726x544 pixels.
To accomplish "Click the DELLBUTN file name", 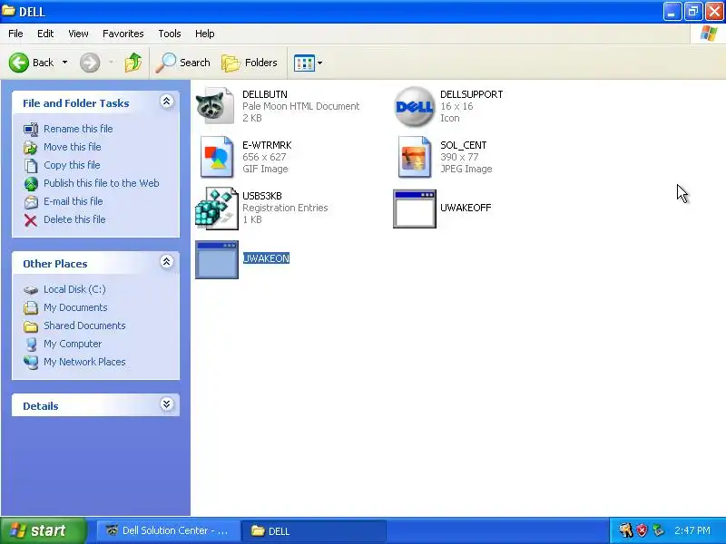I will point(265,94).
